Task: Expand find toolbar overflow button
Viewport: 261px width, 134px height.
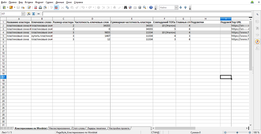Action: [x=190, y=8]
